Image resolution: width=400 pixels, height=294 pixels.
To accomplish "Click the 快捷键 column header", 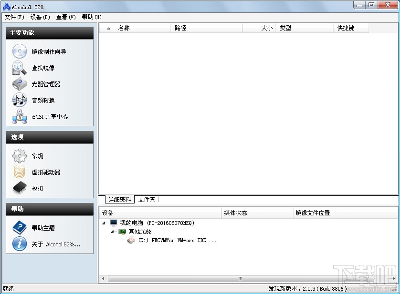I will pos(351,28).
